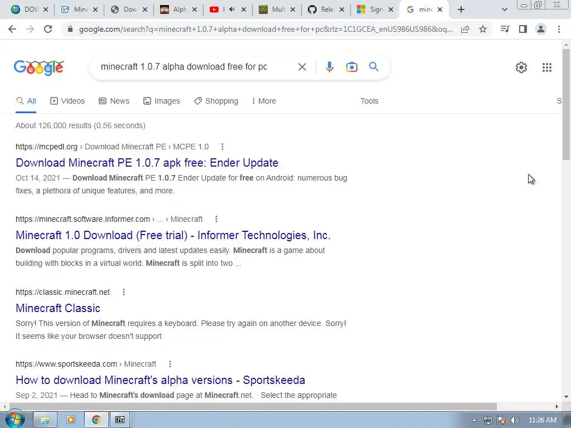Click the horizontal scroll right arrow
This screenshot has width=571, height=428.
pyautogui.click(x=557, y=406)
